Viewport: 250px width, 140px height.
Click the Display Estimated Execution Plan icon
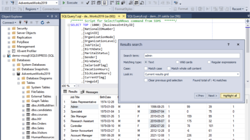click(93, 3)
